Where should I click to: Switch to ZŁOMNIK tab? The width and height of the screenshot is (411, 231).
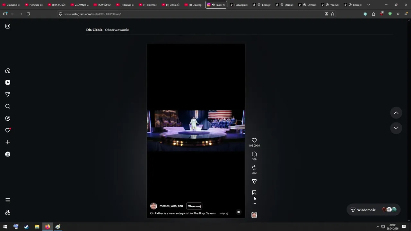[80, 5]
